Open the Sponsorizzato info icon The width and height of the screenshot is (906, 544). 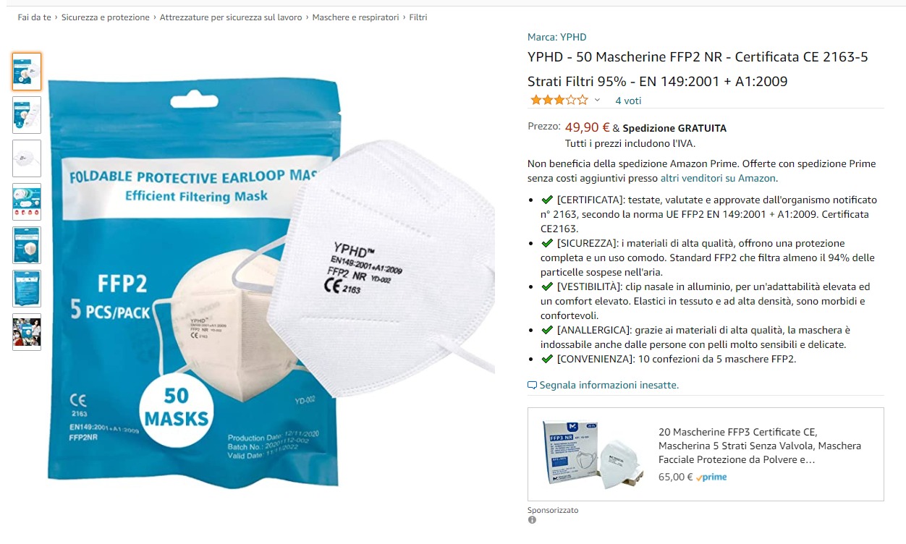click(532, 519)
